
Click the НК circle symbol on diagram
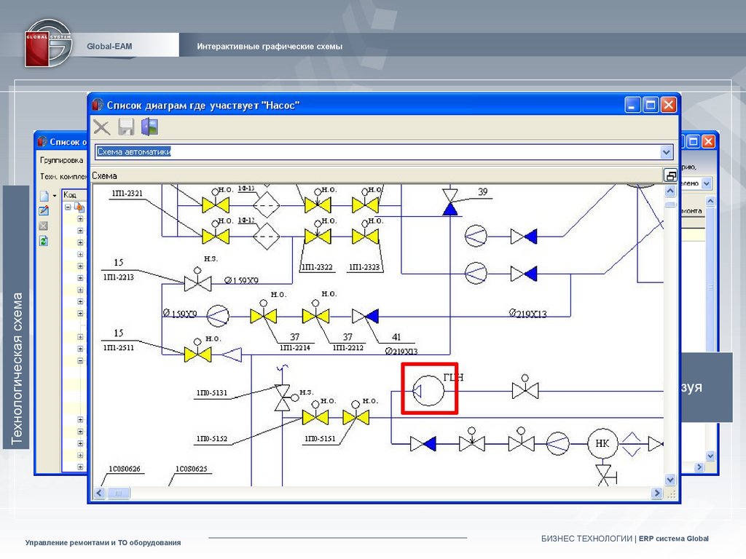pos(602,443)
